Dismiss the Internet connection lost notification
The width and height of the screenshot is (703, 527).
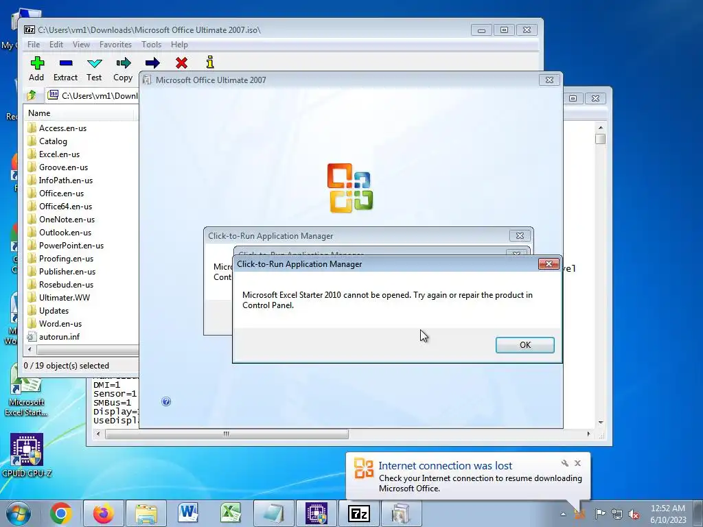tap(578, 463)
